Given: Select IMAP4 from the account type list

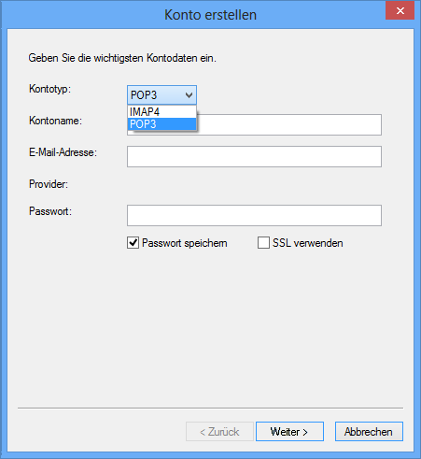Looking at the screenshot, I should point(161,111).
